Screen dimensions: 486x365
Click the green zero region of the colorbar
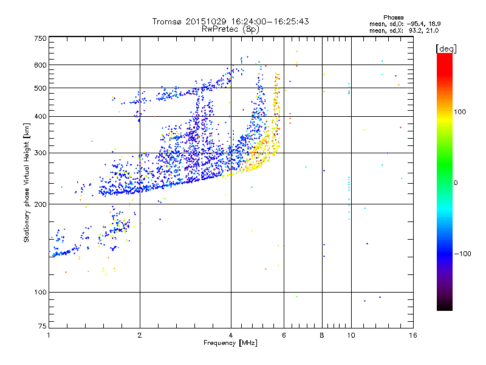445,183
